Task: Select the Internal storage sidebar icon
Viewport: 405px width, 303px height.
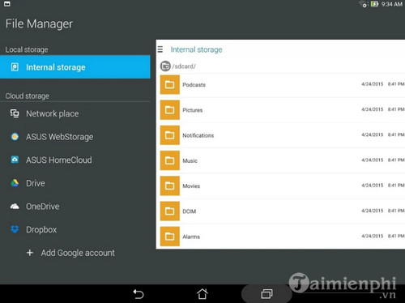Action: click(x=15, y=67)
